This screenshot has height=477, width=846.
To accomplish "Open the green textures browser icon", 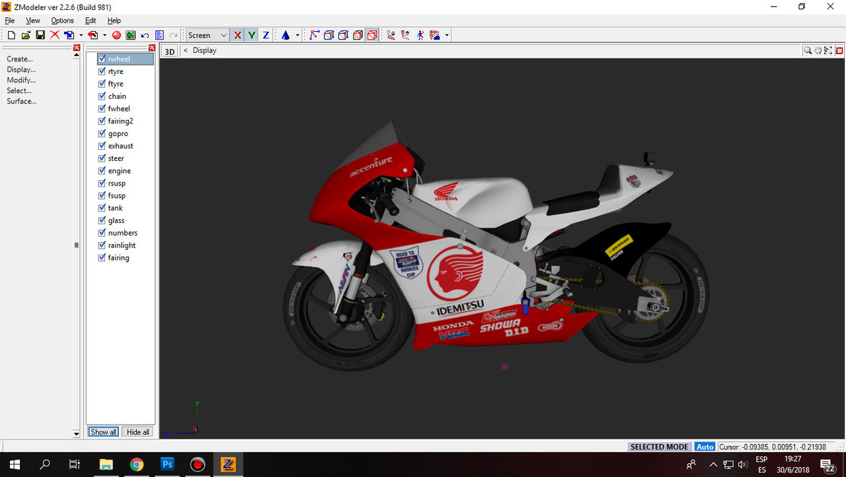I will point(131,35).
